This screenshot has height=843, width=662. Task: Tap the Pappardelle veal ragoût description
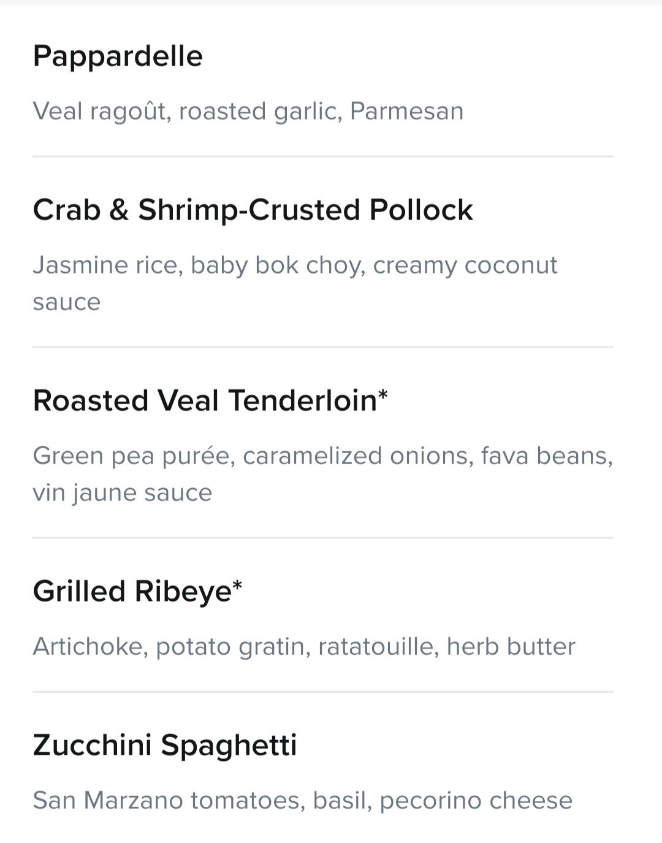pos(248,112)
